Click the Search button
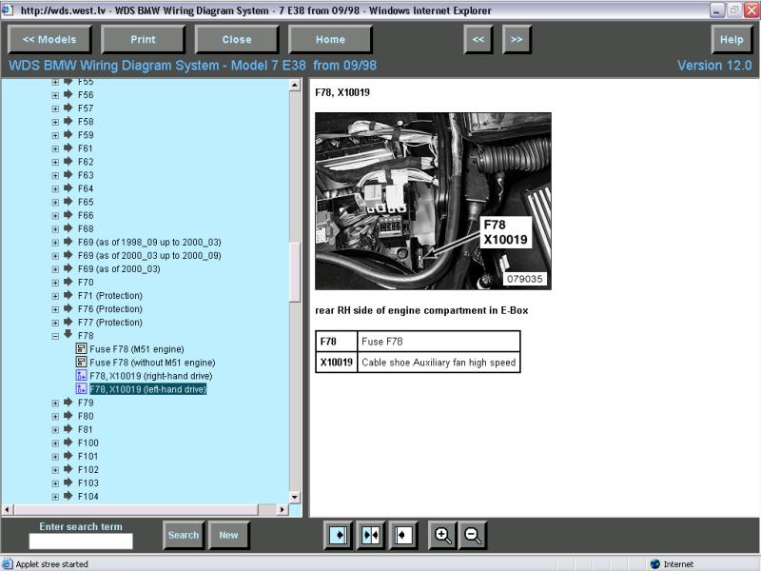Screen dimensions: 761x571 pyautogui.click(x=184, y=535)
